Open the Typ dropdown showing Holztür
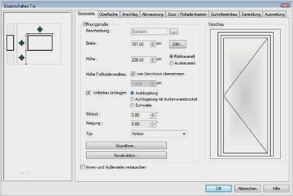The image size is (293, 196). [159, 134]
